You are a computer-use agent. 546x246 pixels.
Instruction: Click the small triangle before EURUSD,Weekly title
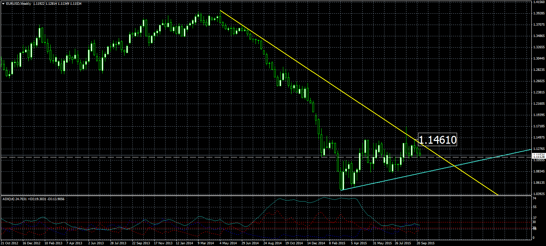coord(3,4)
